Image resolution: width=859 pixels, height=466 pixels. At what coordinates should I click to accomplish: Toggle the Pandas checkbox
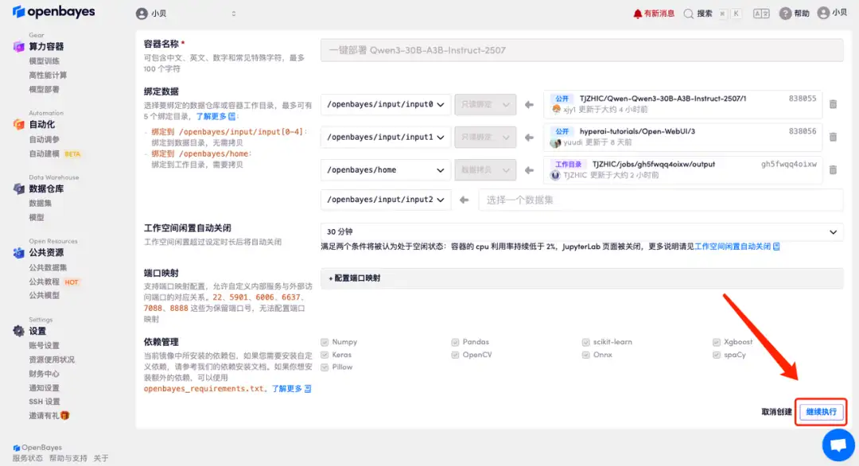pyautogui.click(x=455, y=342)
